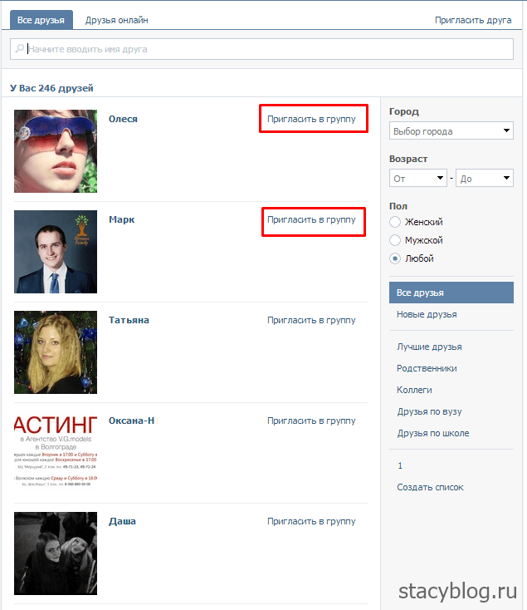Viewport: 527px width, 610px height.
Task: Invite Татьяна to the group
Action: 311,320
